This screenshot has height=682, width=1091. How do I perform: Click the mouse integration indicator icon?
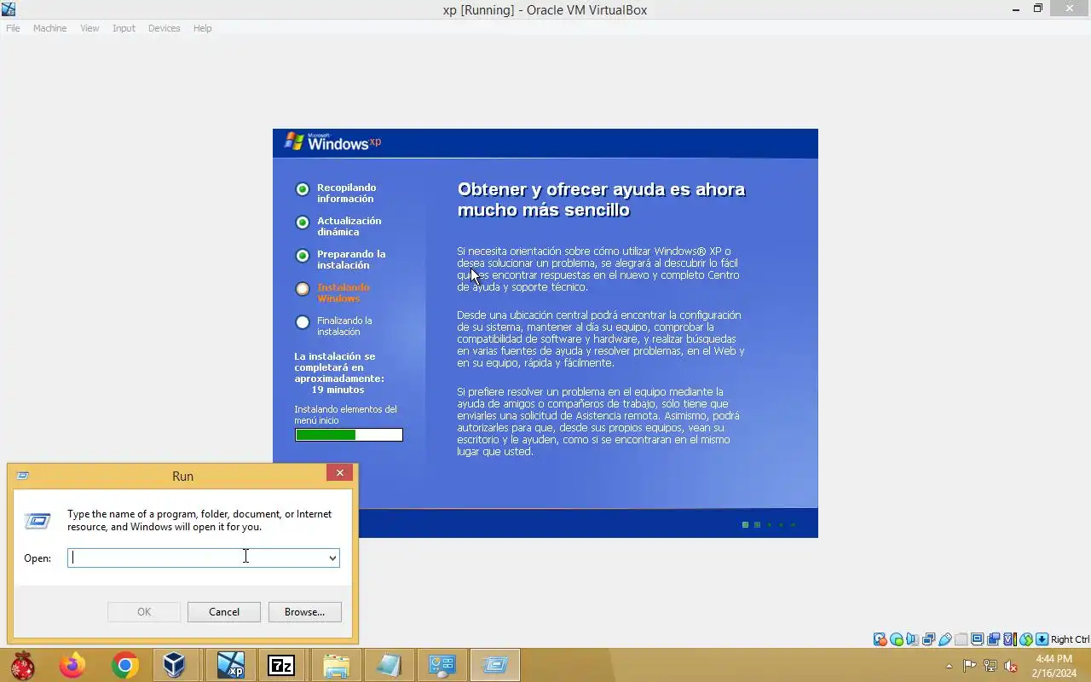1026,639
